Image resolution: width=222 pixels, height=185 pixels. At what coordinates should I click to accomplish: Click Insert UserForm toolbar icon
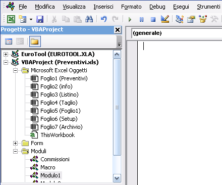click(x=23, y=19)
